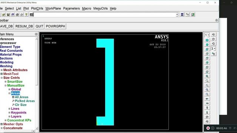Expand the SmartSize tree node
This screenshot has width=237, height=133.
pyautogui.click(x=6, y=82)
